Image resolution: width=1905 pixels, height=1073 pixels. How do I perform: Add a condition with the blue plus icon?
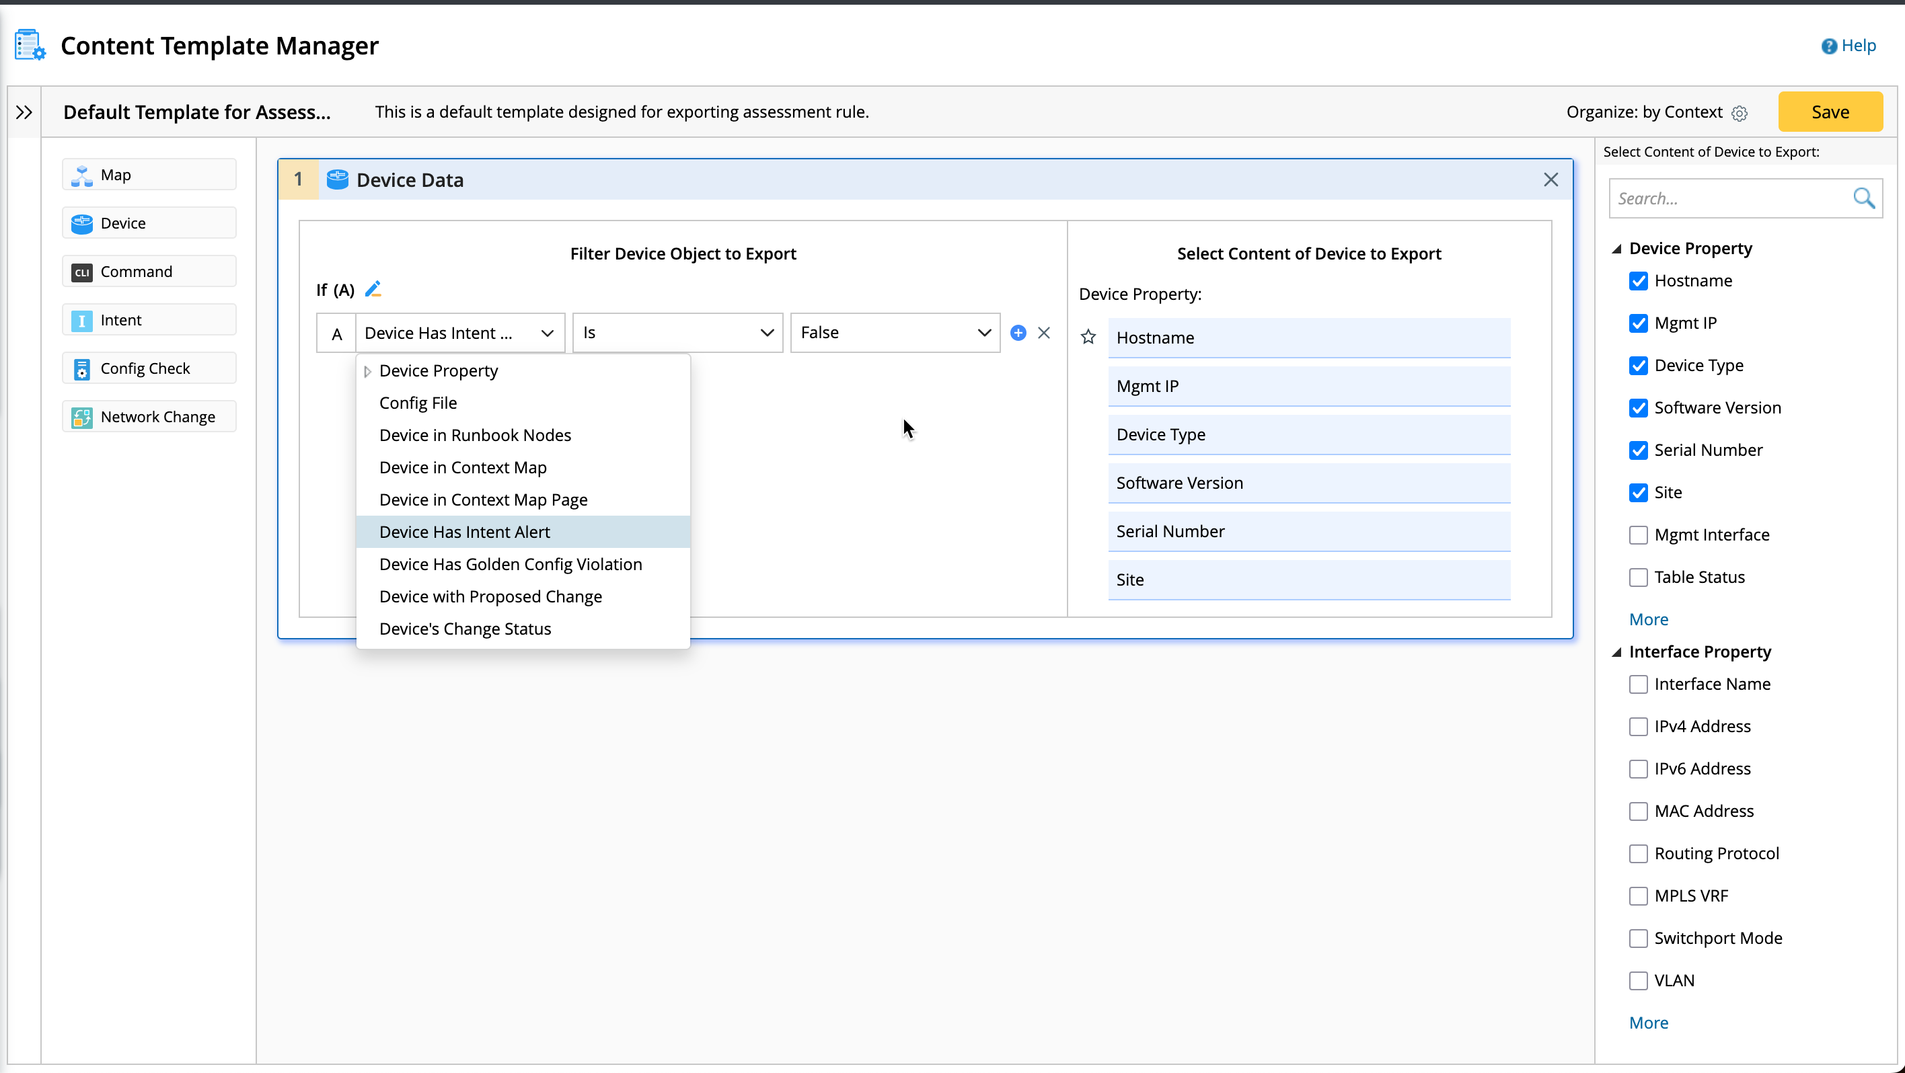[x=1018, y=333]
